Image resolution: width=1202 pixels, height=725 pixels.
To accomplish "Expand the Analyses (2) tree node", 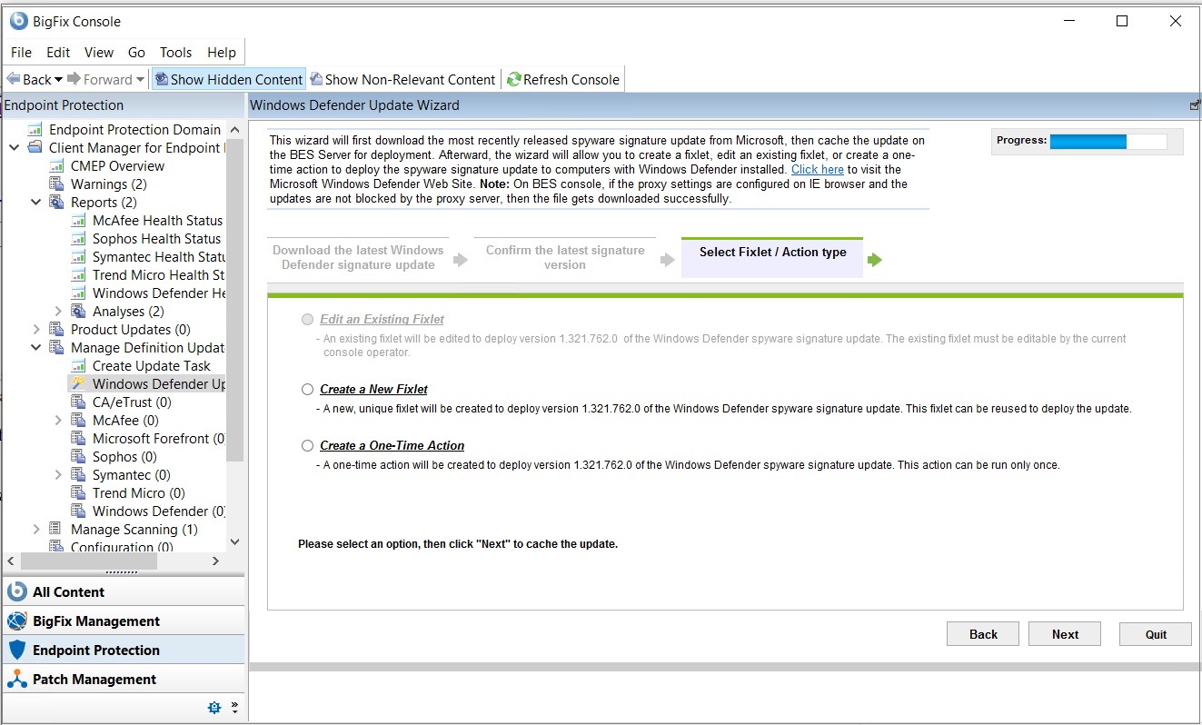I will [58, 312].
